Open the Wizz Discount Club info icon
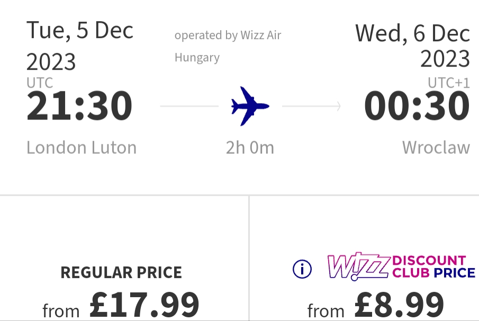The height and width of the screenshot is (321, 479). (302, 269)
